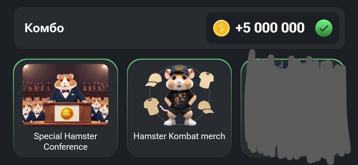This screenshot has height=165, width=358.
Task: Tap the tuxedo hamster speaker's face
Action: click(66, 82)
